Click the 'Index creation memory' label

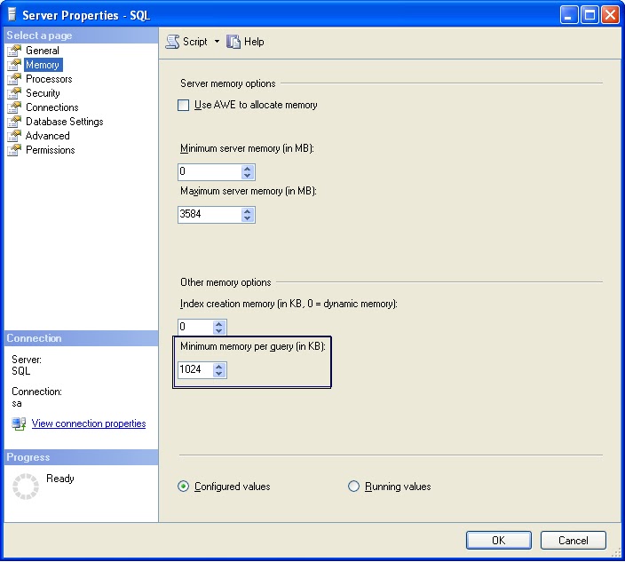289,304
